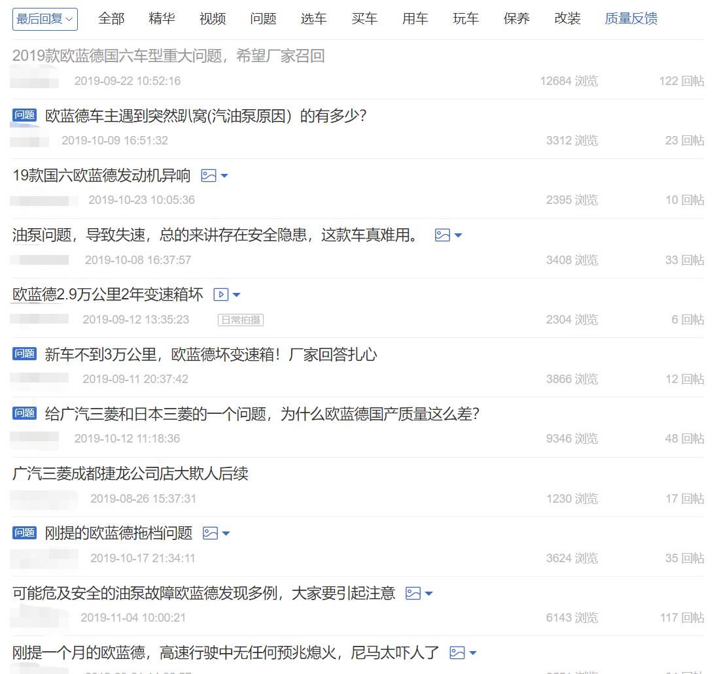The width and height of the screenshot is (715, 674).
Task: Open post 给广汽三菱和日本三菱的一个问题
Action: [262, 414]
